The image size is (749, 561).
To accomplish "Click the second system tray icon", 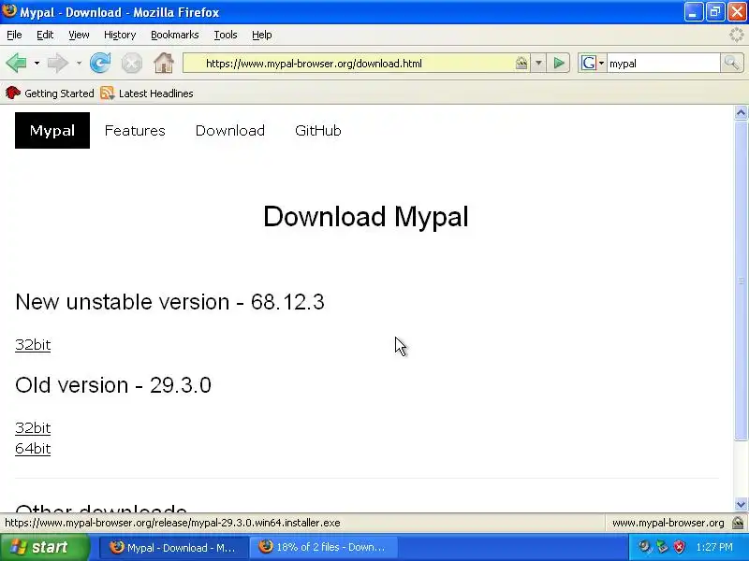I will coord(662,547).
